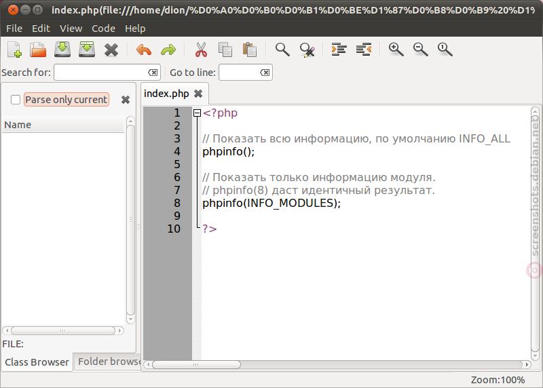Close the class browser side panel
This screenshot has height=388, width=543.
click(x=126, y=100)
